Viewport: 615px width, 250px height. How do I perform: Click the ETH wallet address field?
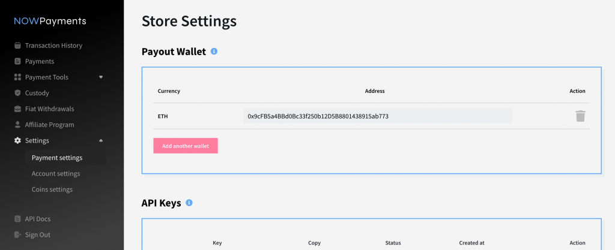pos(377,116)
